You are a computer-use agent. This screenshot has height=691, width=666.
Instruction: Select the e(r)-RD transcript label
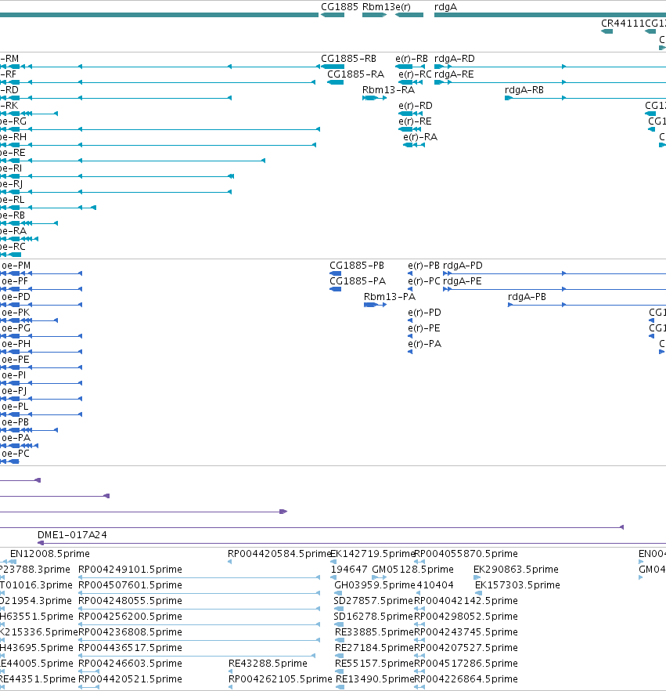[x=416, y=106]
